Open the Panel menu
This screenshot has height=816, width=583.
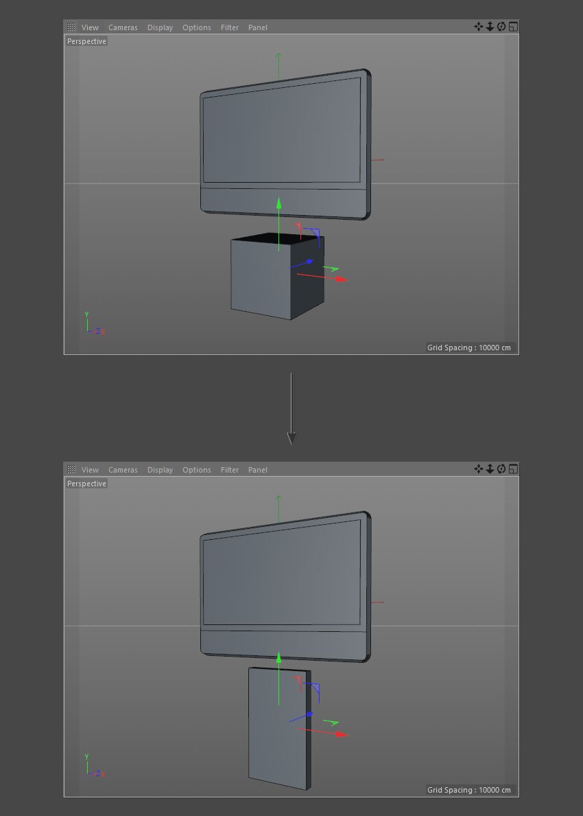(x=257, y=27)
